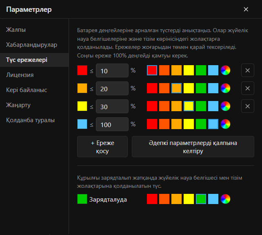Delete the 20% color rule
This screenshot has width=262, height=235.
tap(248, 88)
